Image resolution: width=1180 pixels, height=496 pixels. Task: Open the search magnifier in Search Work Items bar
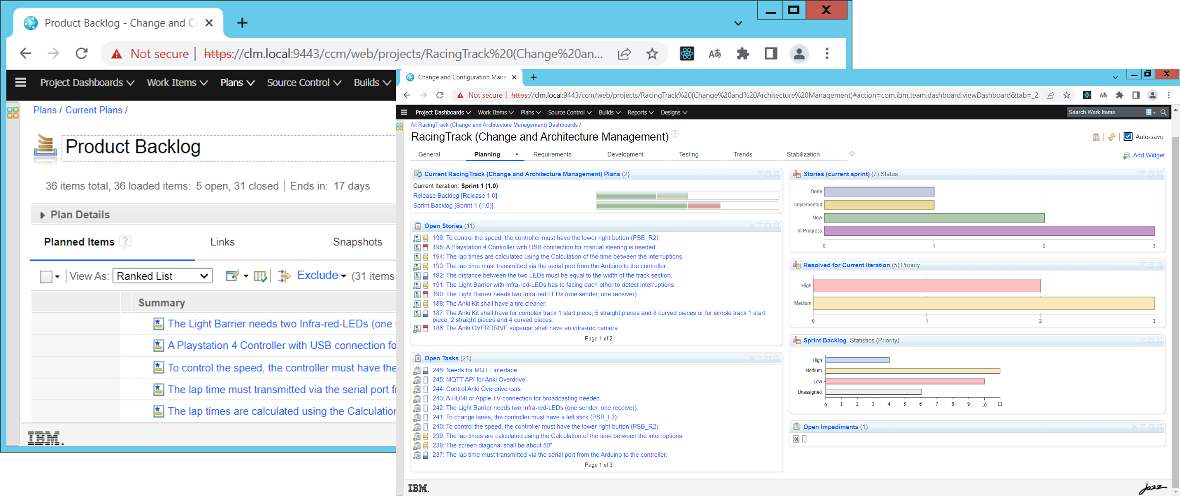coord(1165,112)
